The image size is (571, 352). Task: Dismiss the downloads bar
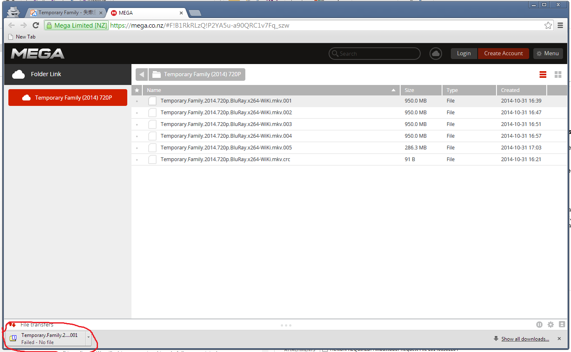(559, 339)
